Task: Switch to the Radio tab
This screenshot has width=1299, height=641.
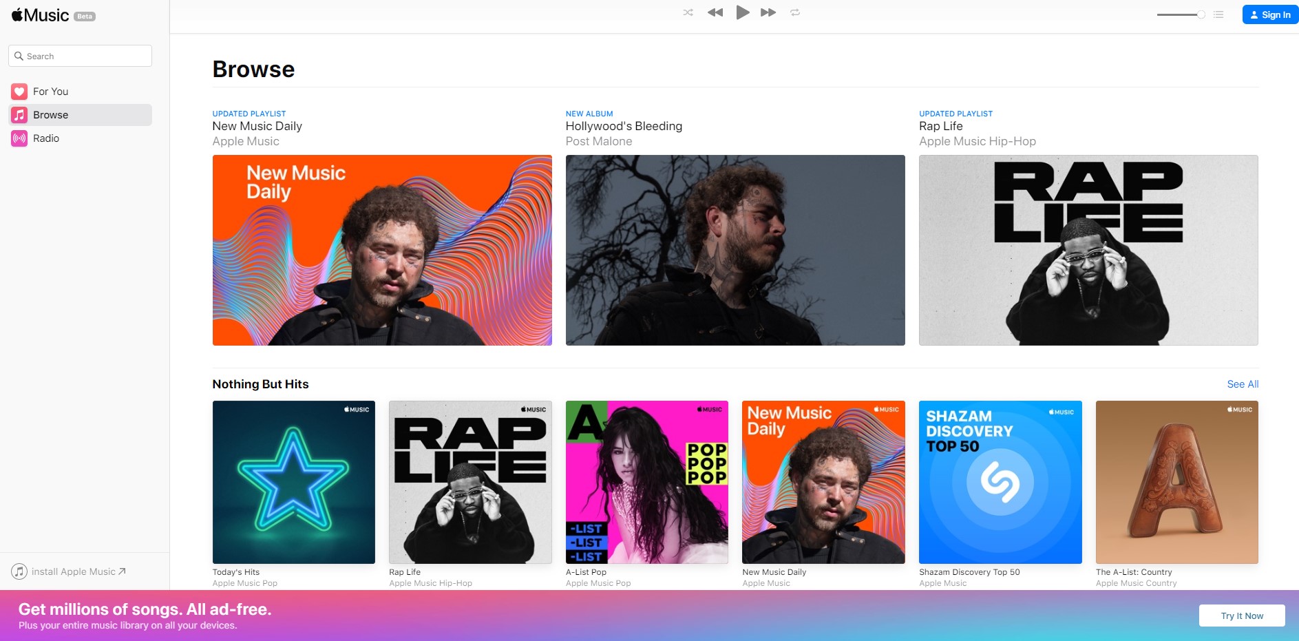Action: (46, 138)
